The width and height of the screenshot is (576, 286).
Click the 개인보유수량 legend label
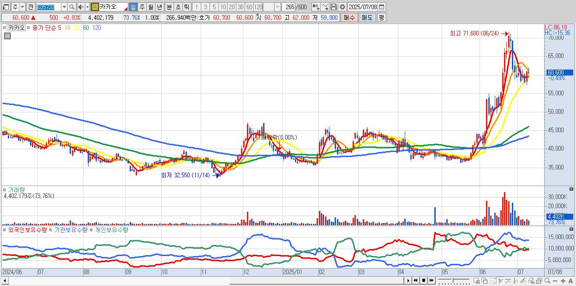coord(111,229)
